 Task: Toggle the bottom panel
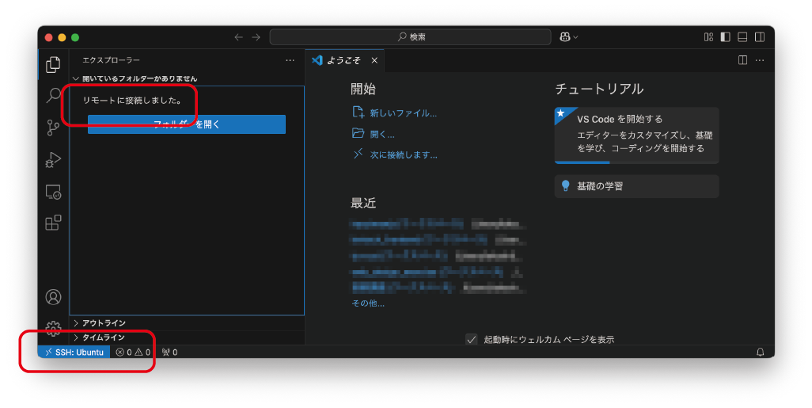coord(742,37)
